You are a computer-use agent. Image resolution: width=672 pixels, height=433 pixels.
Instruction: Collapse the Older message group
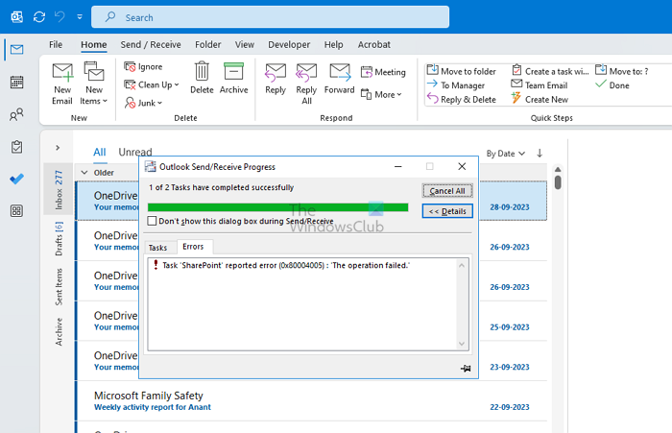[84, 173]
